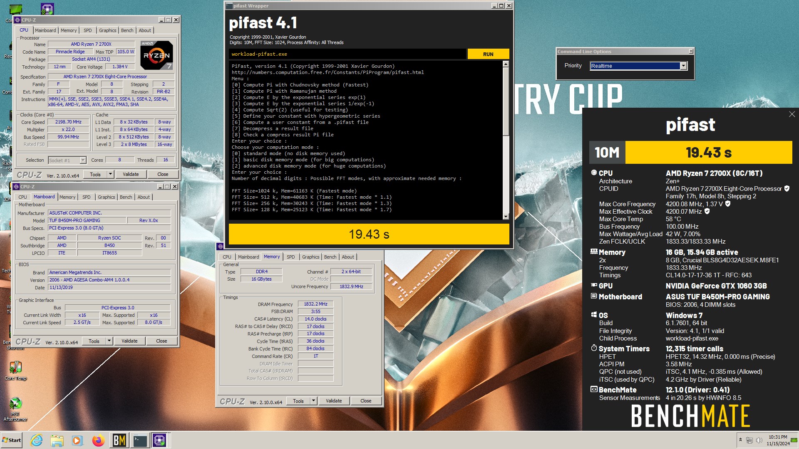Open About tab in CPU-Z Mainboard window
799x449 pixels.
click(144, 197)
